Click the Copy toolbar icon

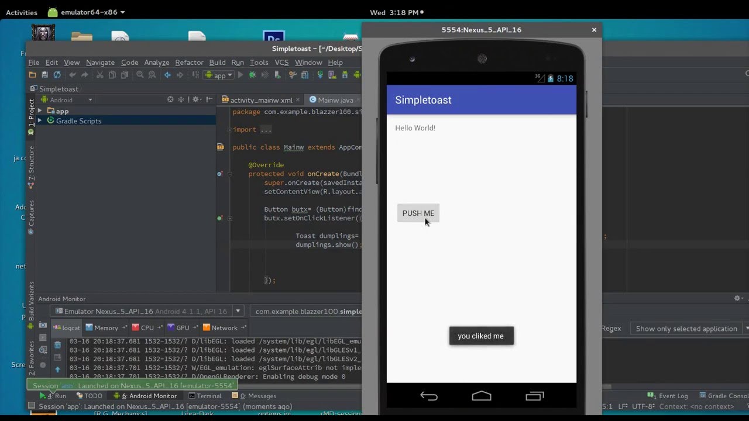[112, 75]
